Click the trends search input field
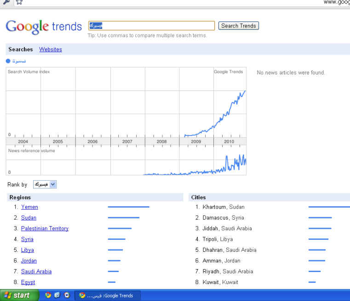 152,26
